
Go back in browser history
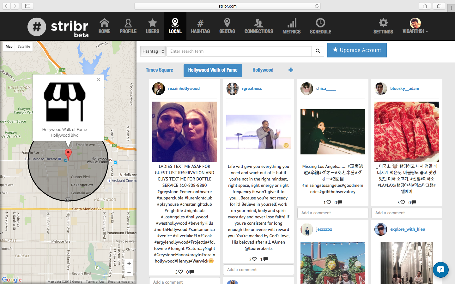click(x=6, y=6)
